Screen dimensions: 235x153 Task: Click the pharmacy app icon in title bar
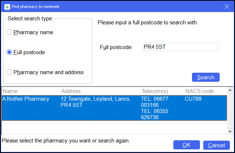[x=7, y=7]
